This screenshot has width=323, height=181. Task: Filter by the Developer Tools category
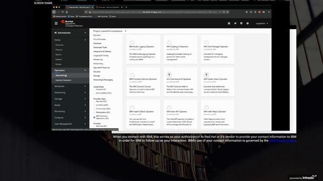(x=100, y=47)
